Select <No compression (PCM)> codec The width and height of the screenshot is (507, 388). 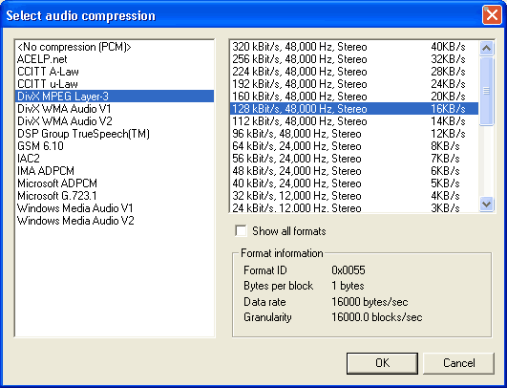point(115,47)
